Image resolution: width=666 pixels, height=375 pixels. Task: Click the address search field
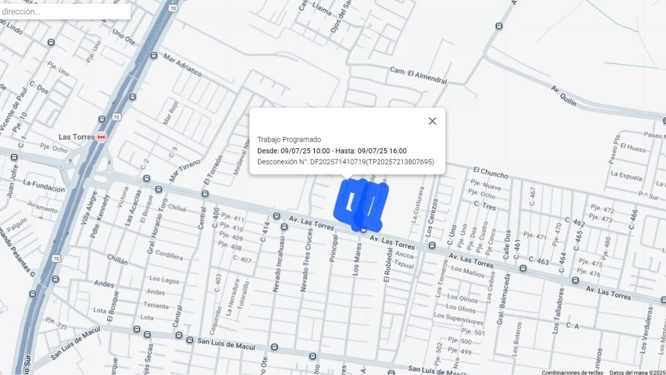[65, 11]
